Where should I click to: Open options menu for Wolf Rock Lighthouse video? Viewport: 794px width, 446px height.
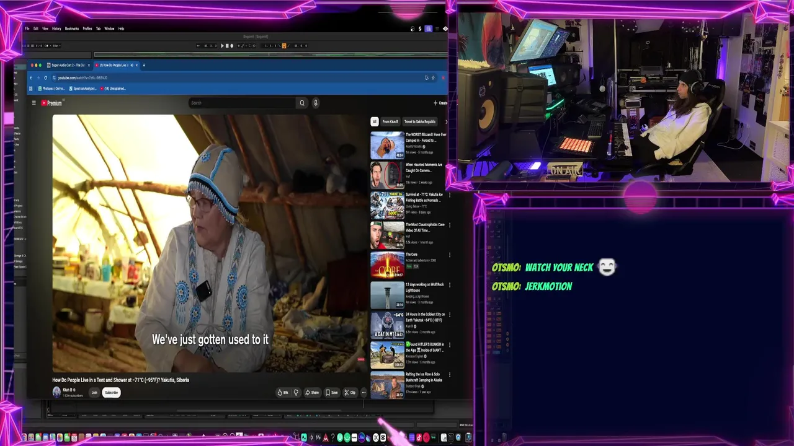[450, 285]
